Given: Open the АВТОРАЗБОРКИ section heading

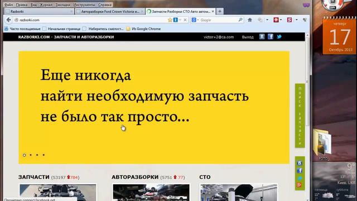Looking at the screenshot, I should 135,177.
